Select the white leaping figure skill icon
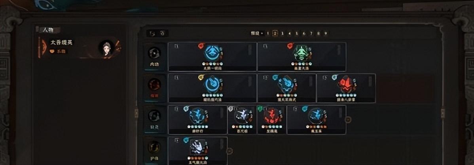This screenshot has height=165, width=474. [242, 116]
